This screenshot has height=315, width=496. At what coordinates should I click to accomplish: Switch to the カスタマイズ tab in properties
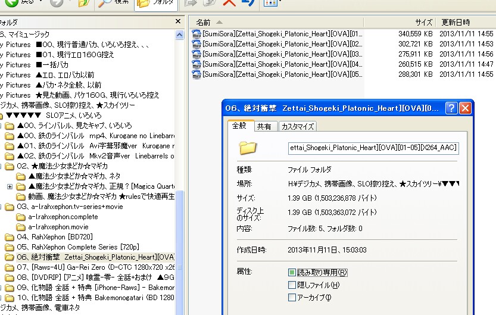(x=297, y=126)
